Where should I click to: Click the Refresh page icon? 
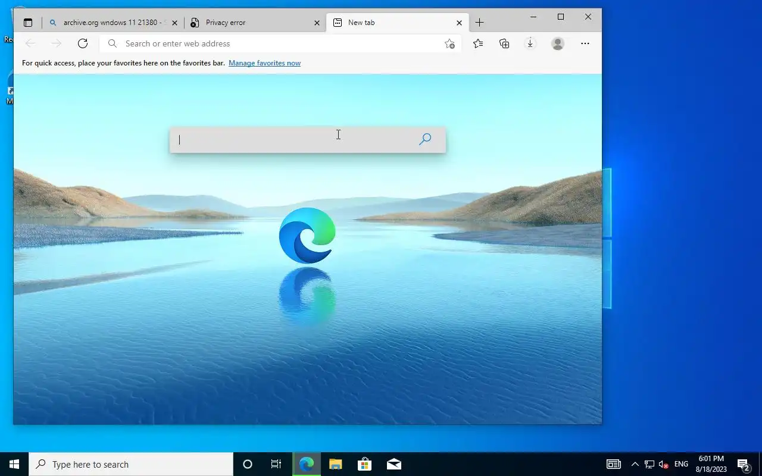pyautogui.click(x=83, y=43)
